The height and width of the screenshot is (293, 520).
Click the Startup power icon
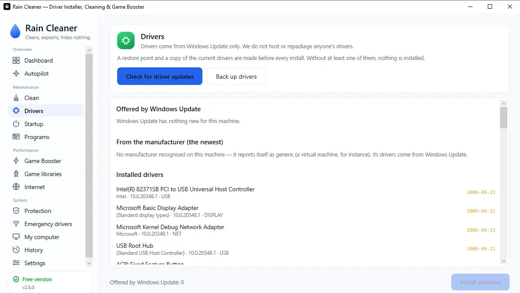coord(16,124)
